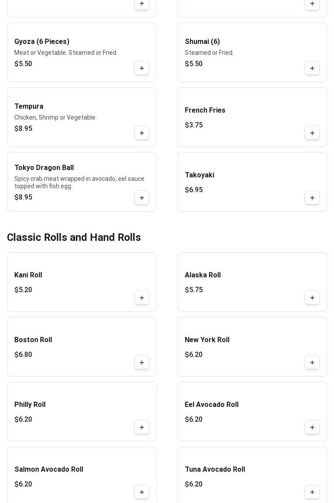This screenshot has height=503, width=334.
Task: Add Gyoza (6 Pieces) to order
Action: pos(142,68)
